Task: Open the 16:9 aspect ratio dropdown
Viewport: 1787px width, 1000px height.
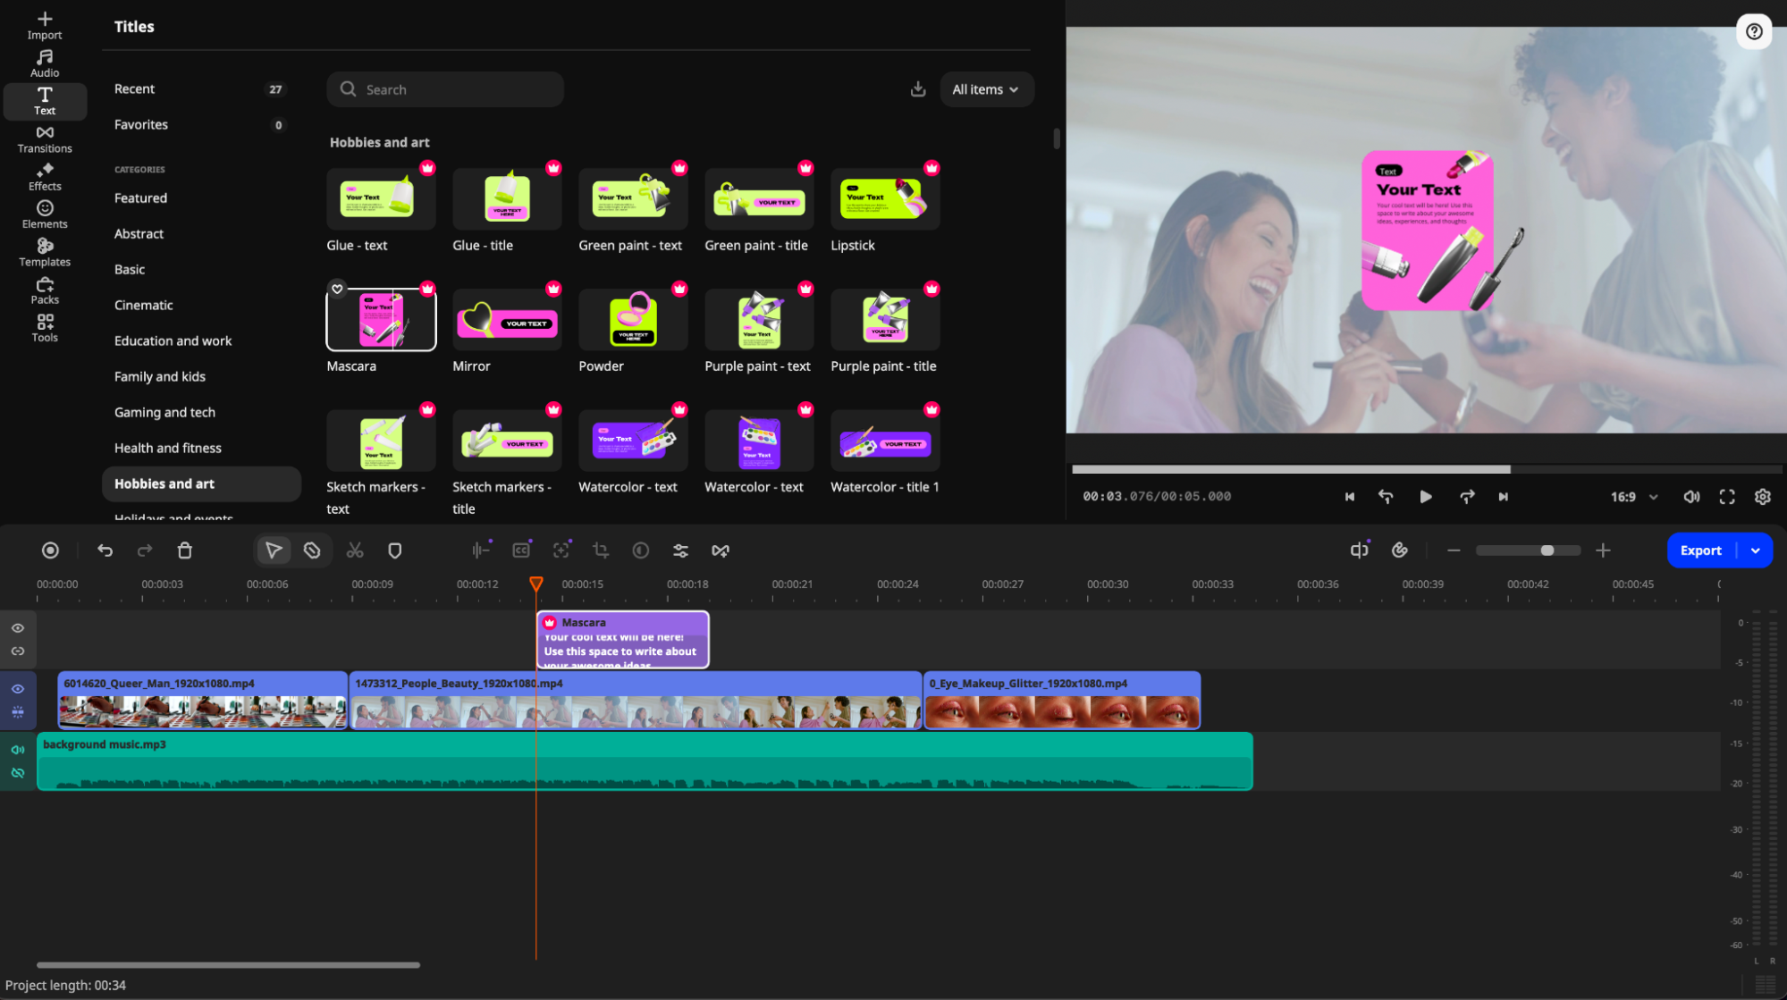Action: pyautogui.click(x=1634, y=497)
